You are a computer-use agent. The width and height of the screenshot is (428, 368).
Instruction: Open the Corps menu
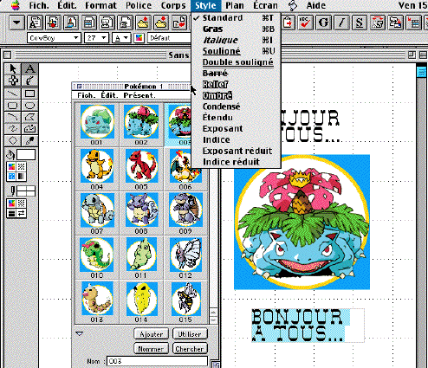pyautogui.click(x=173, y=5)
